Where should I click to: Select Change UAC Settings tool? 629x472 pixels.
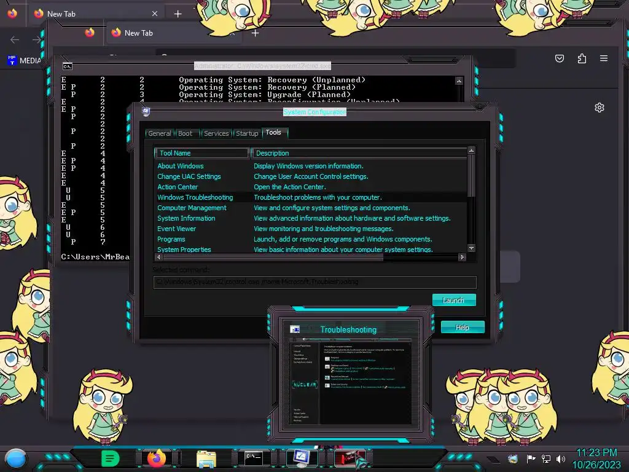click(189, 176)
